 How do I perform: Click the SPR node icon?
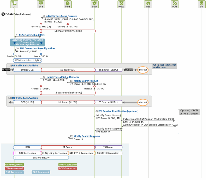coord(202,4)
